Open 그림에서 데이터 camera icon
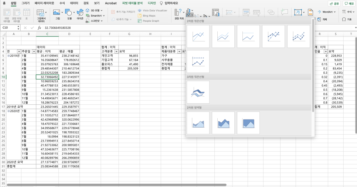 coord(40,13)
